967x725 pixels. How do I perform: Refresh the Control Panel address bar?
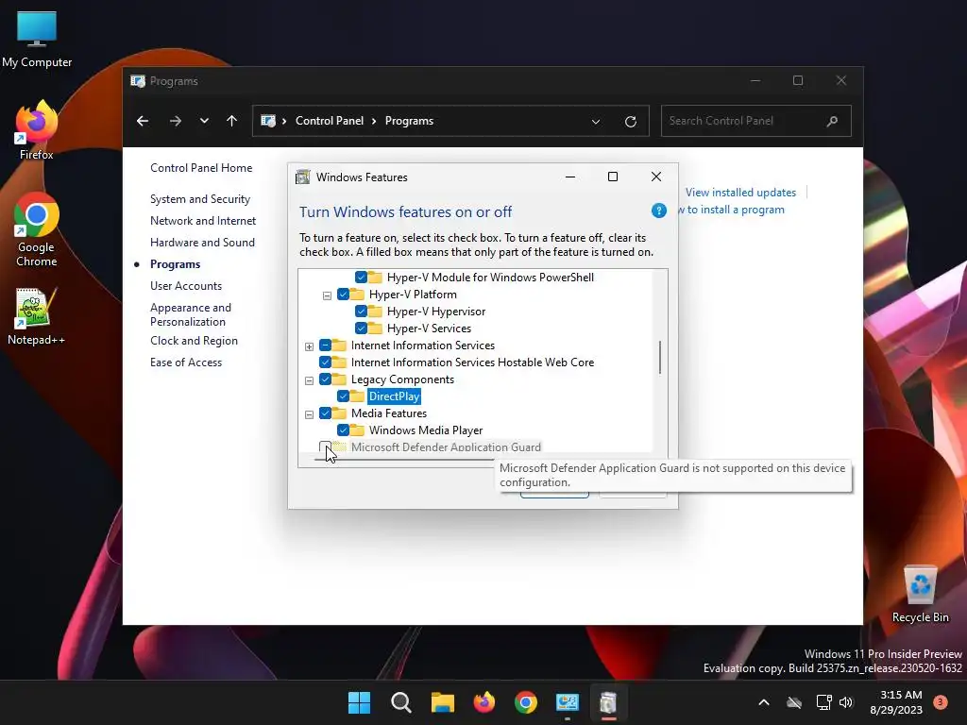click(x=630, y=122)
